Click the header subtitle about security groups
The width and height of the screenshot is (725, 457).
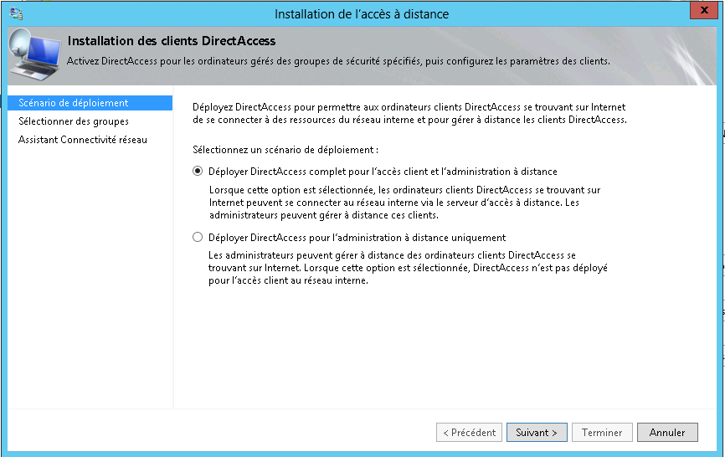coord(338,61)
